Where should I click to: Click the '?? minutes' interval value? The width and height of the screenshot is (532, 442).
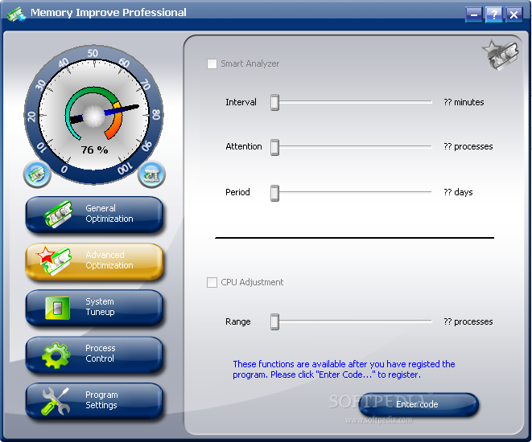(x=464, y=102)
